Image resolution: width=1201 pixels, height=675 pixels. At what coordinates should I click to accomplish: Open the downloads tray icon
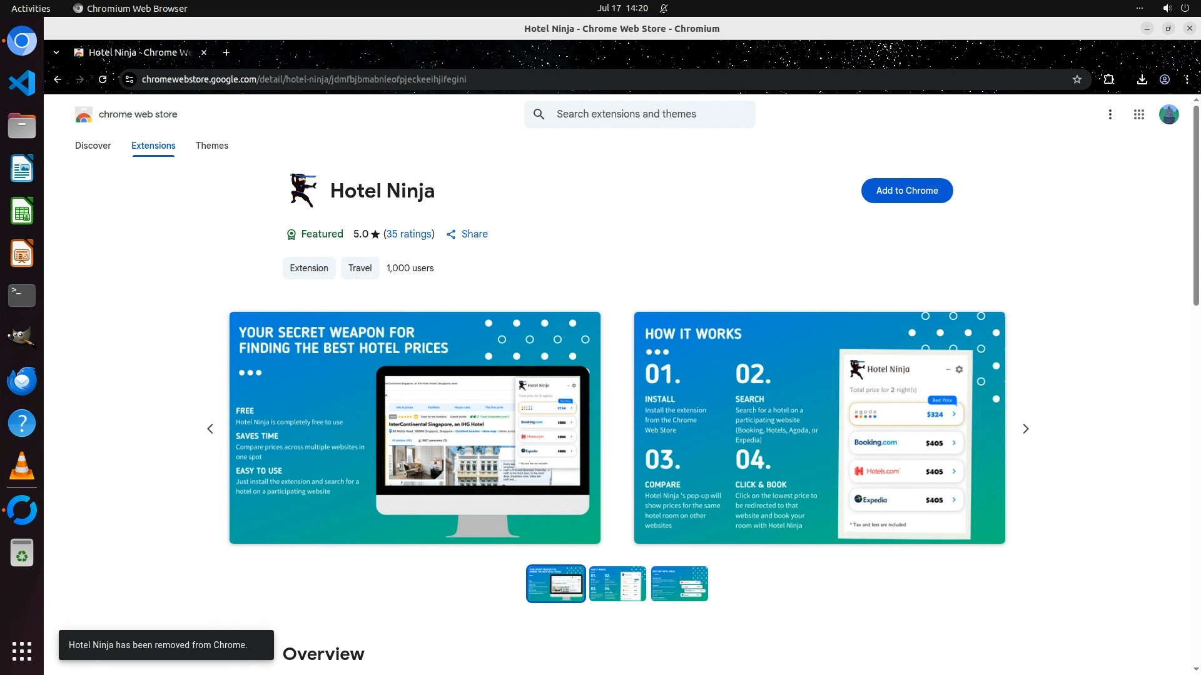point(1142,79)
